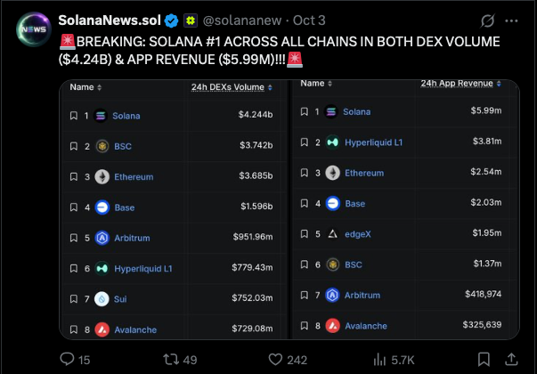Screen dimensions: 537x374
Task: Like the post with the heart icon
Action: pyautogui.click(x=273, y=359)
